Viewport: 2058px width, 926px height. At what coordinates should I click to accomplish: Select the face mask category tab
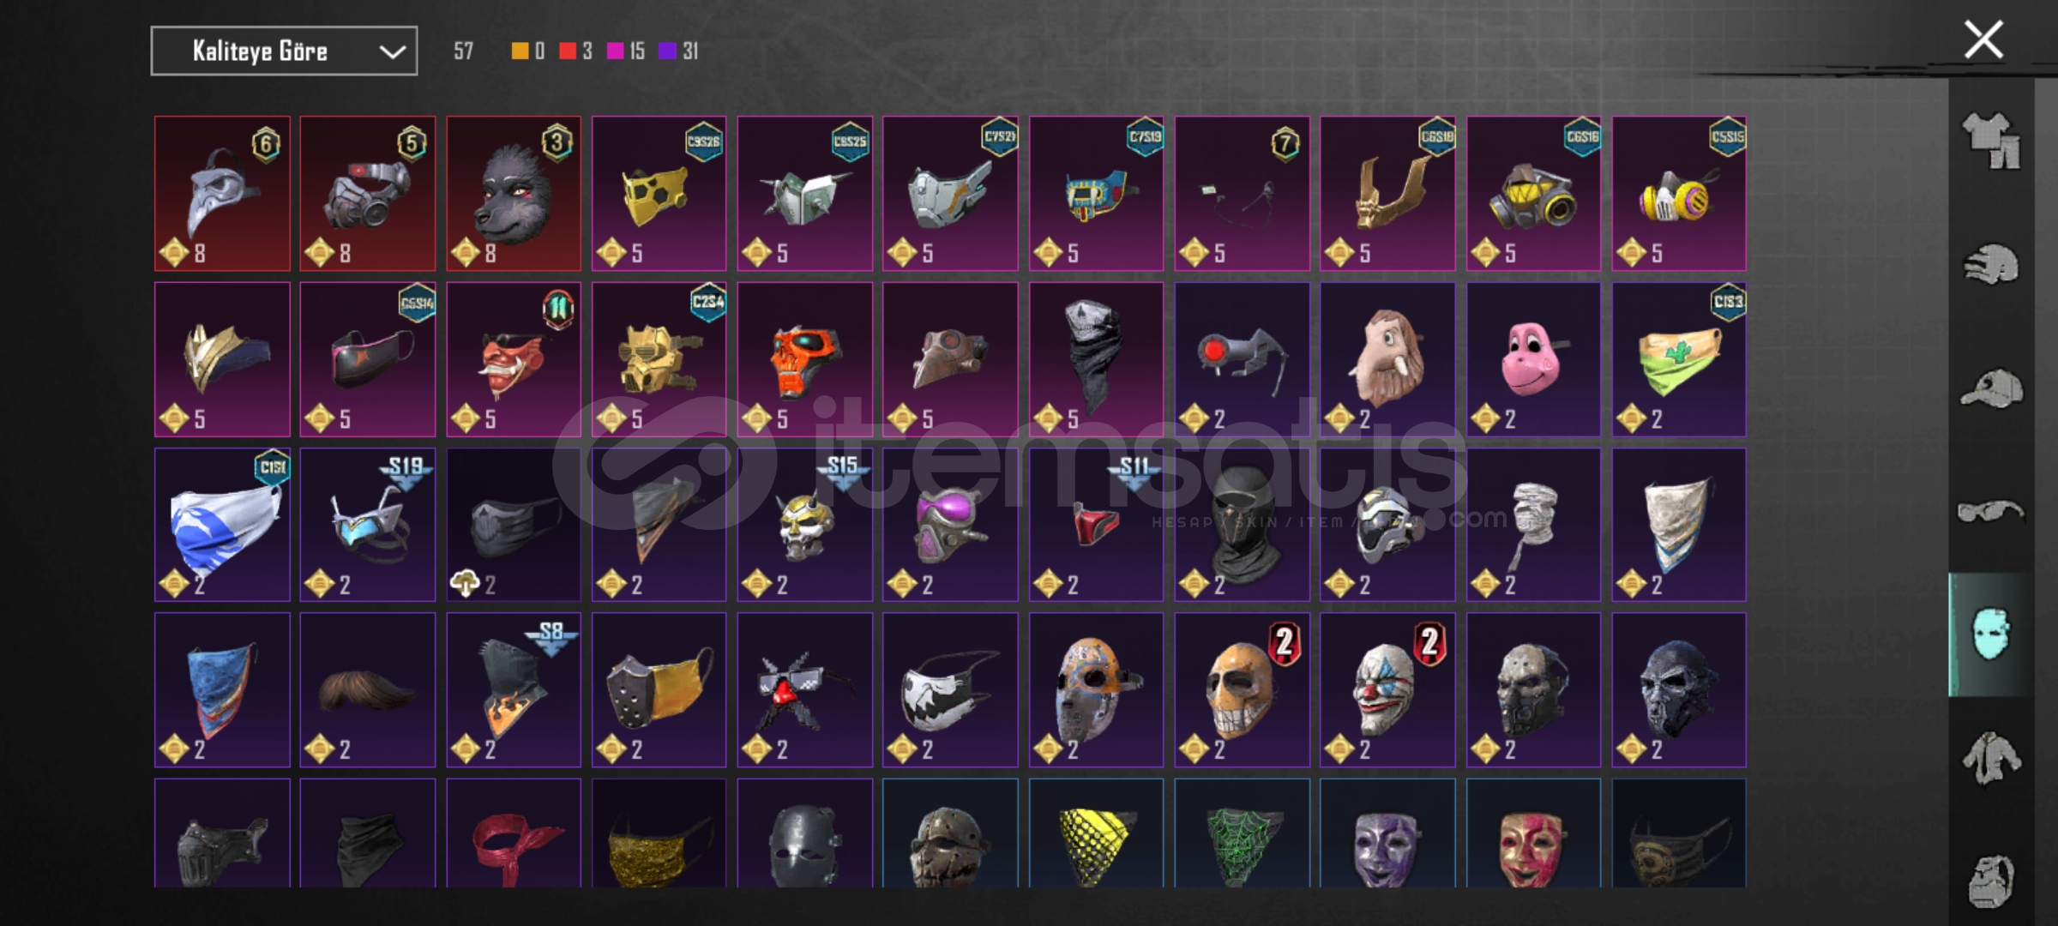tap(1991, 634)
